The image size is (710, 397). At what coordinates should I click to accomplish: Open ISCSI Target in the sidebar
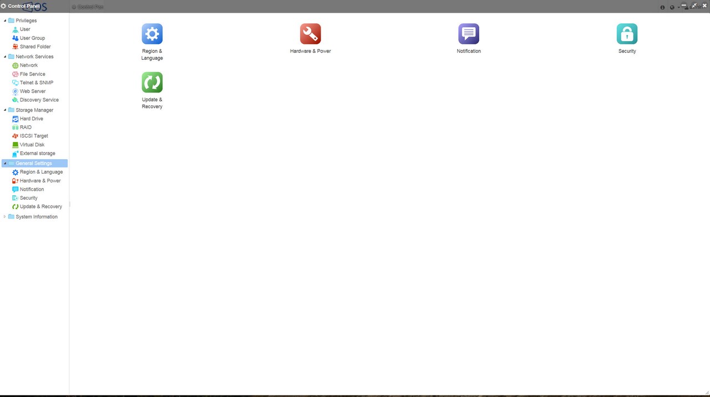[x=34, y=136]
